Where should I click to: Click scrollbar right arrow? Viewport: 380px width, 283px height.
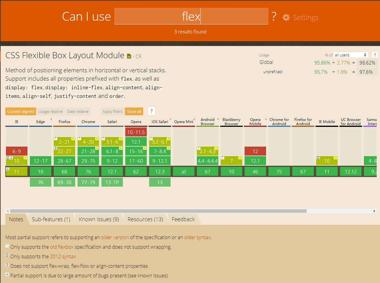point(375,211)
